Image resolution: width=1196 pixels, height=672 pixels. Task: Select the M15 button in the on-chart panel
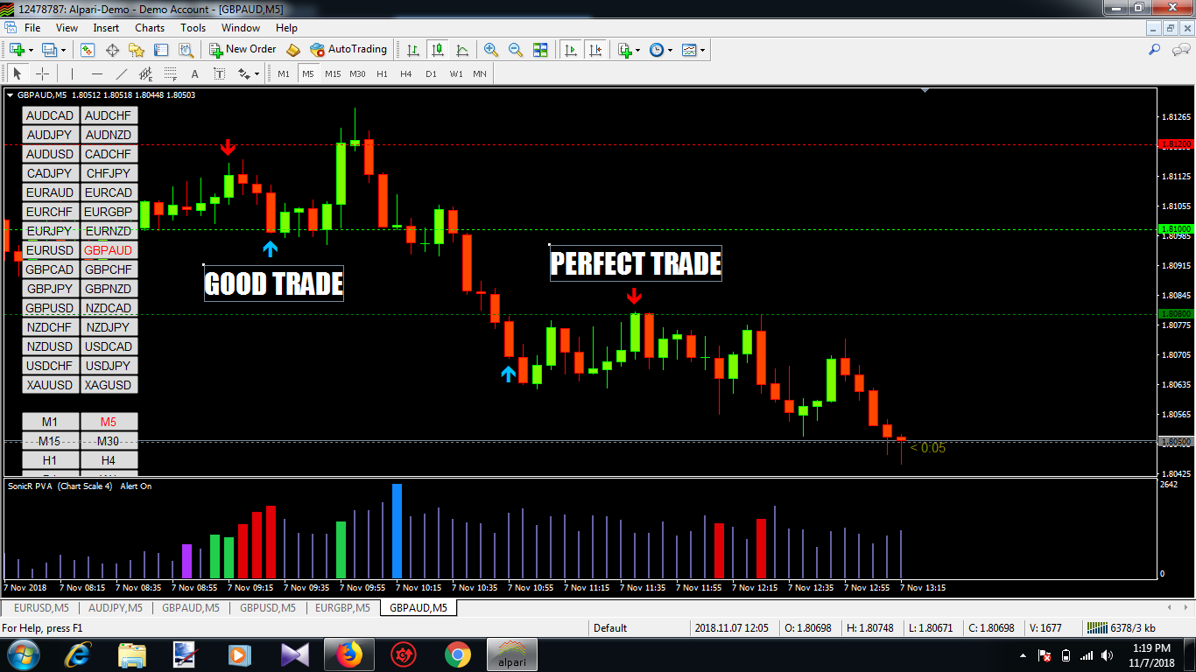coord(50,441)
